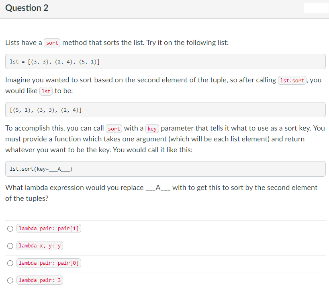
Task: Click the inline 'sort' code in the first sentence
Action: (x=52, y=43)
